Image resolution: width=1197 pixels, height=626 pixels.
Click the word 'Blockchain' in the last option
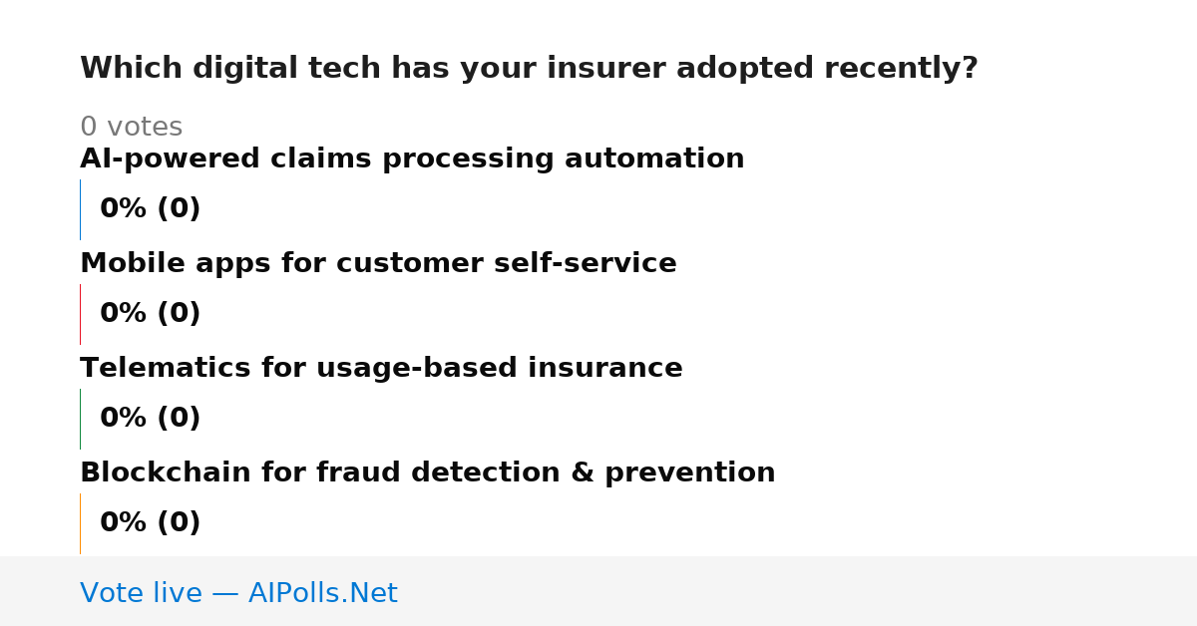tap(166, 473)
